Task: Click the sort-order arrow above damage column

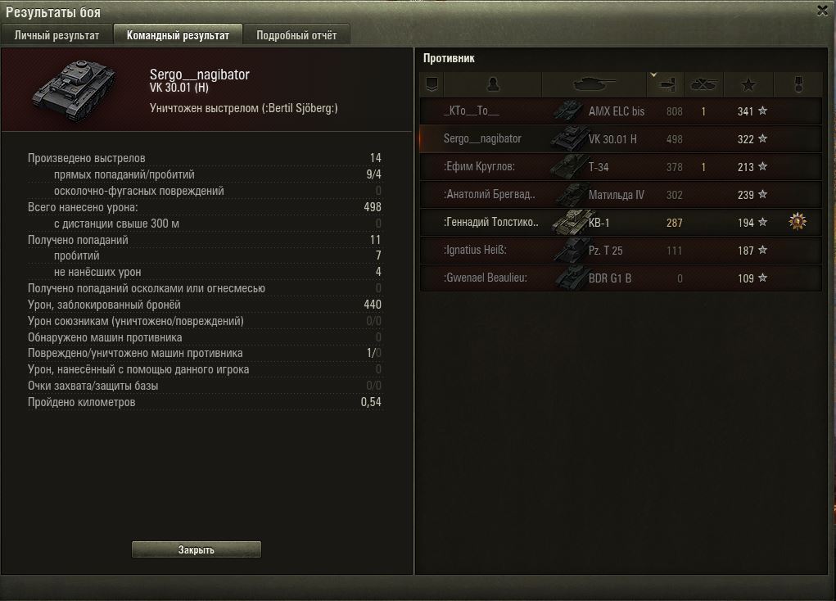Action: [653, 75]
